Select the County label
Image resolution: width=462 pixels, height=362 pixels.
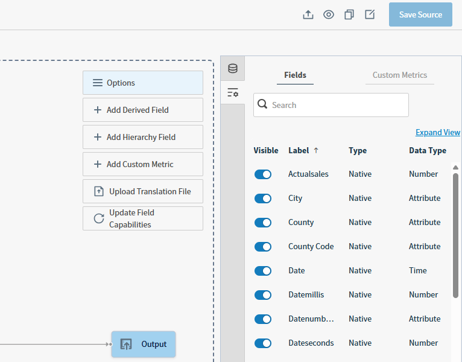301,222
